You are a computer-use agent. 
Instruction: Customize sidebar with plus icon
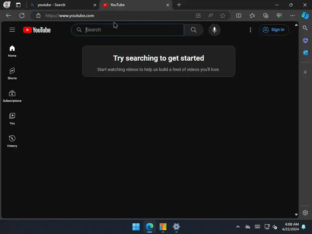click(305, 72)
